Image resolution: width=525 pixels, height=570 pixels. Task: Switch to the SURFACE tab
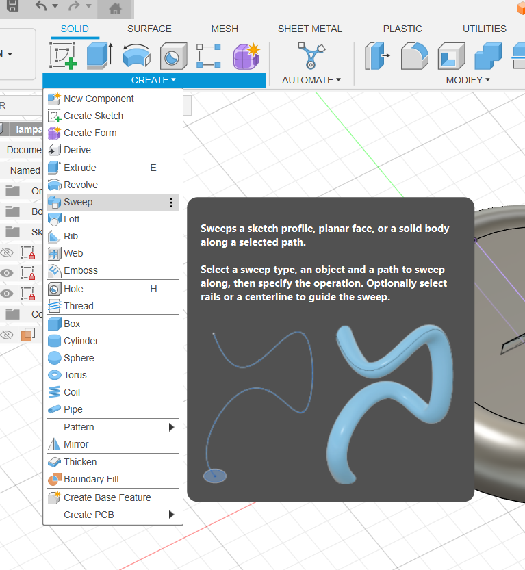149,29
